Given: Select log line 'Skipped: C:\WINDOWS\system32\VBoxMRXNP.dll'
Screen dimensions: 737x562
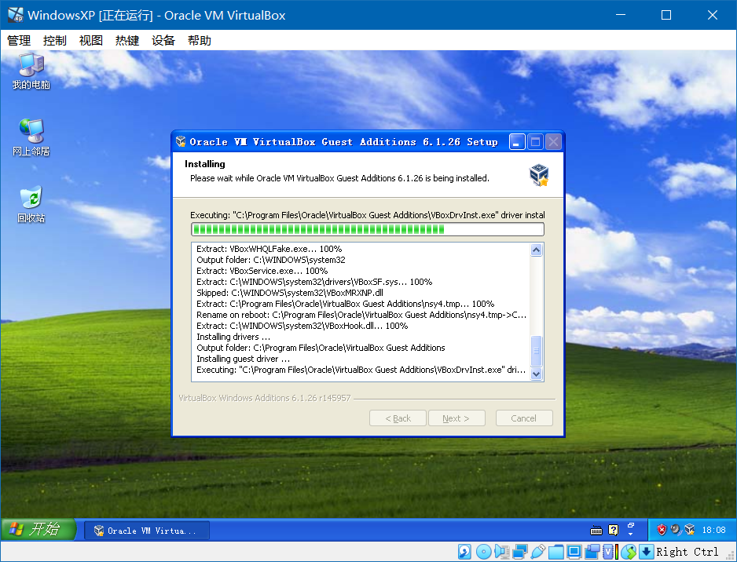Looking at the screenshot, I should pos(289,293).
